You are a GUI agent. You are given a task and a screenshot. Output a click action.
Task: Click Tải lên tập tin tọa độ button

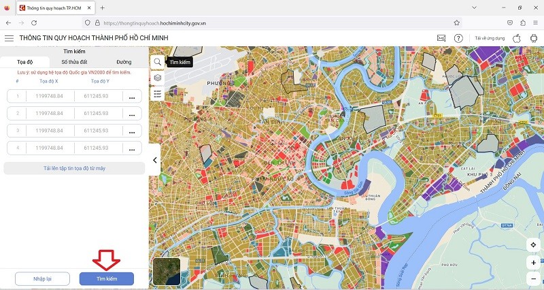pos(74,167)
